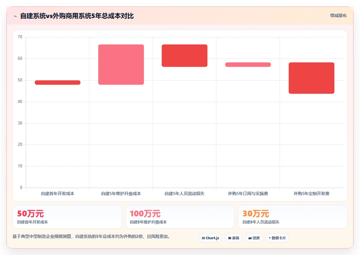Select the 数据卡片 tag chip
This screenshot has width=360, height=255.
coord(277,238)
